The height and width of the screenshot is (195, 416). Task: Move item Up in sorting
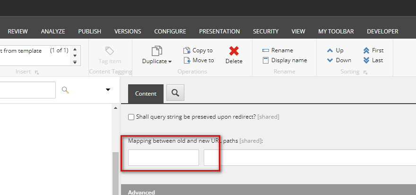coord(335,50)
